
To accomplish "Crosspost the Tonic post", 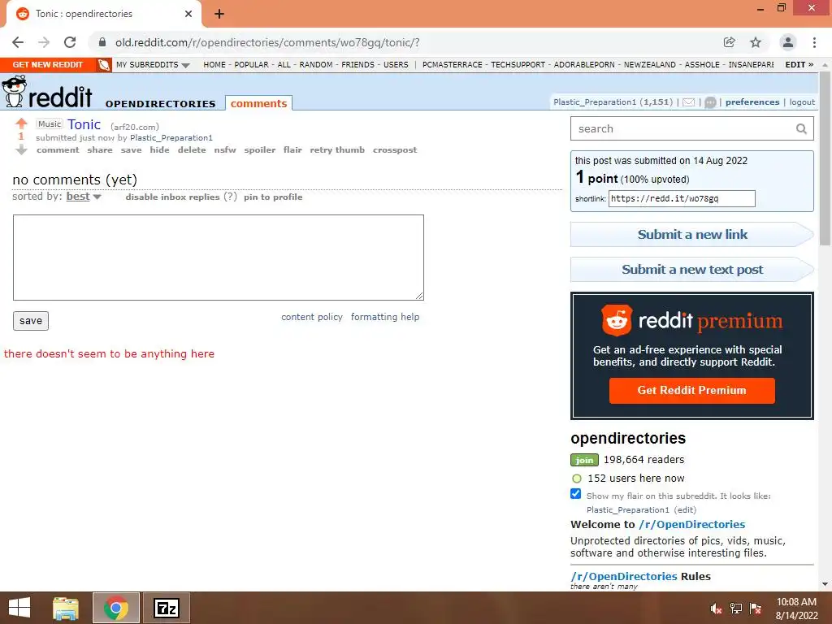I will (x=395, y=150).
